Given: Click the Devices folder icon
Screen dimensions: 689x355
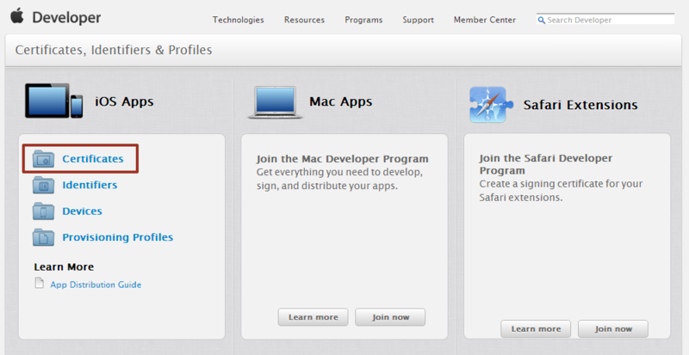Looking at the screenshot, I should click(43, 211).
